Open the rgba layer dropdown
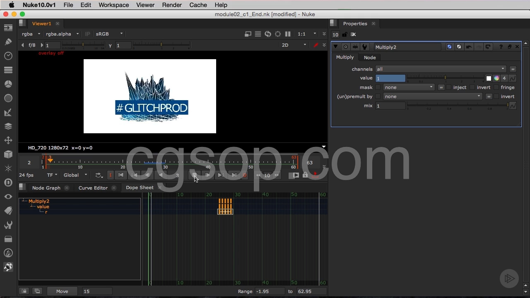The width and height of the screenshot is (530, 298). [31, 34]
